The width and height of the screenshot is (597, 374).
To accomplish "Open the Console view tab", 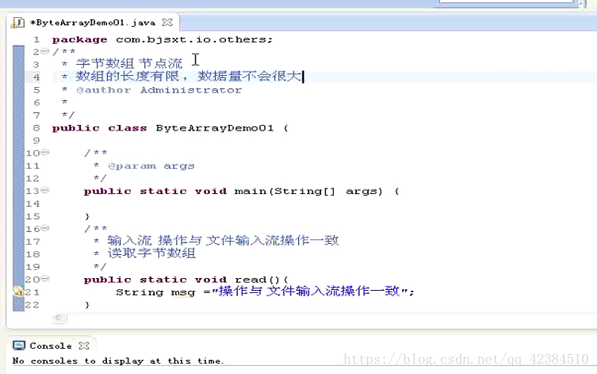I will (x=51, y=346).
